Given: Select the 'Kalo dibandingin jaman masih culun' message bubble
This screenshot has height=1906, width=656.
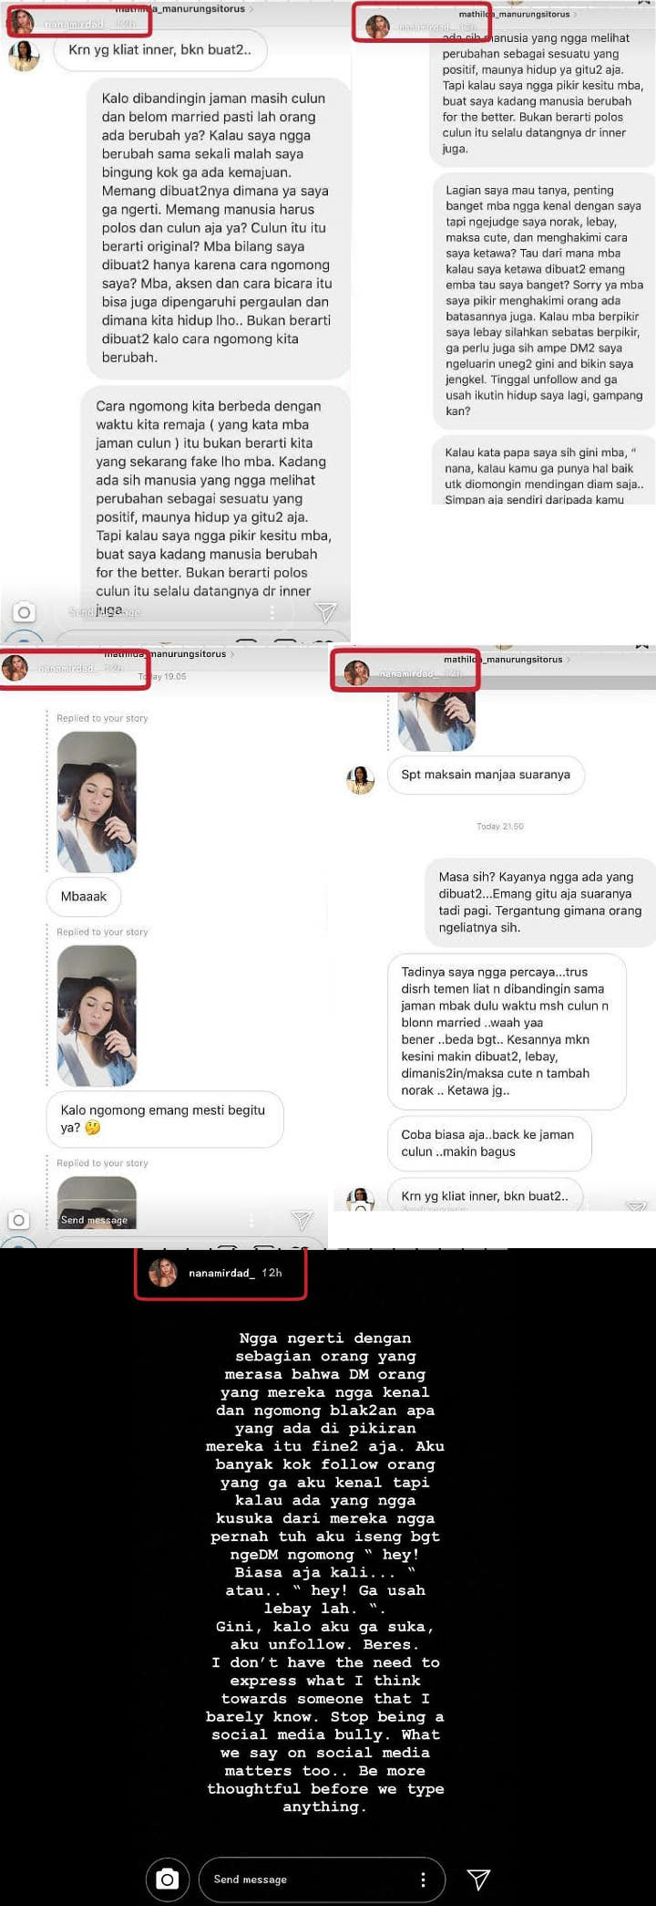Looking at the screenshot, I should click(219, 228).
